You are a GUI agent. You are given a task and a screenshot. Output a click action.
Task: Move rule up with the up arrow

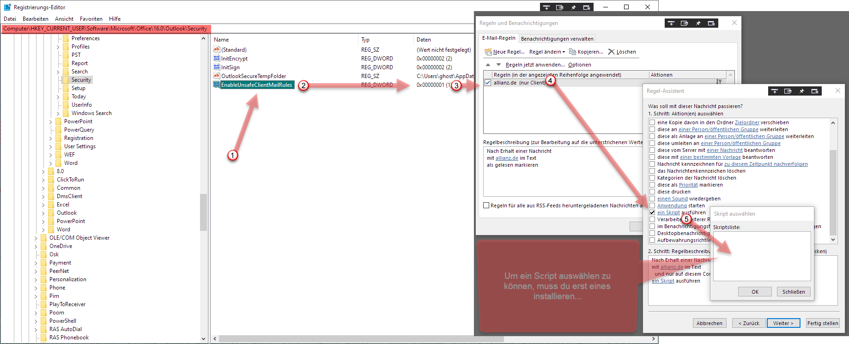click(488, 65)
